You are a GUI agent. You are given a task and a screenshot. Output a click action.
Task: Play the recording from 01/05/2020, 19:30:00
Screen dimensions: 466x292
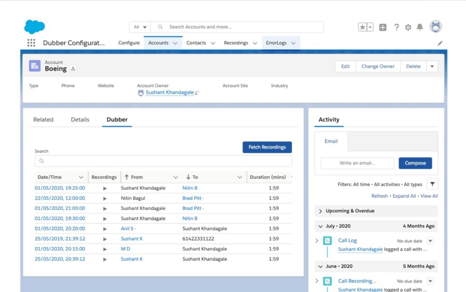(105, 219)
